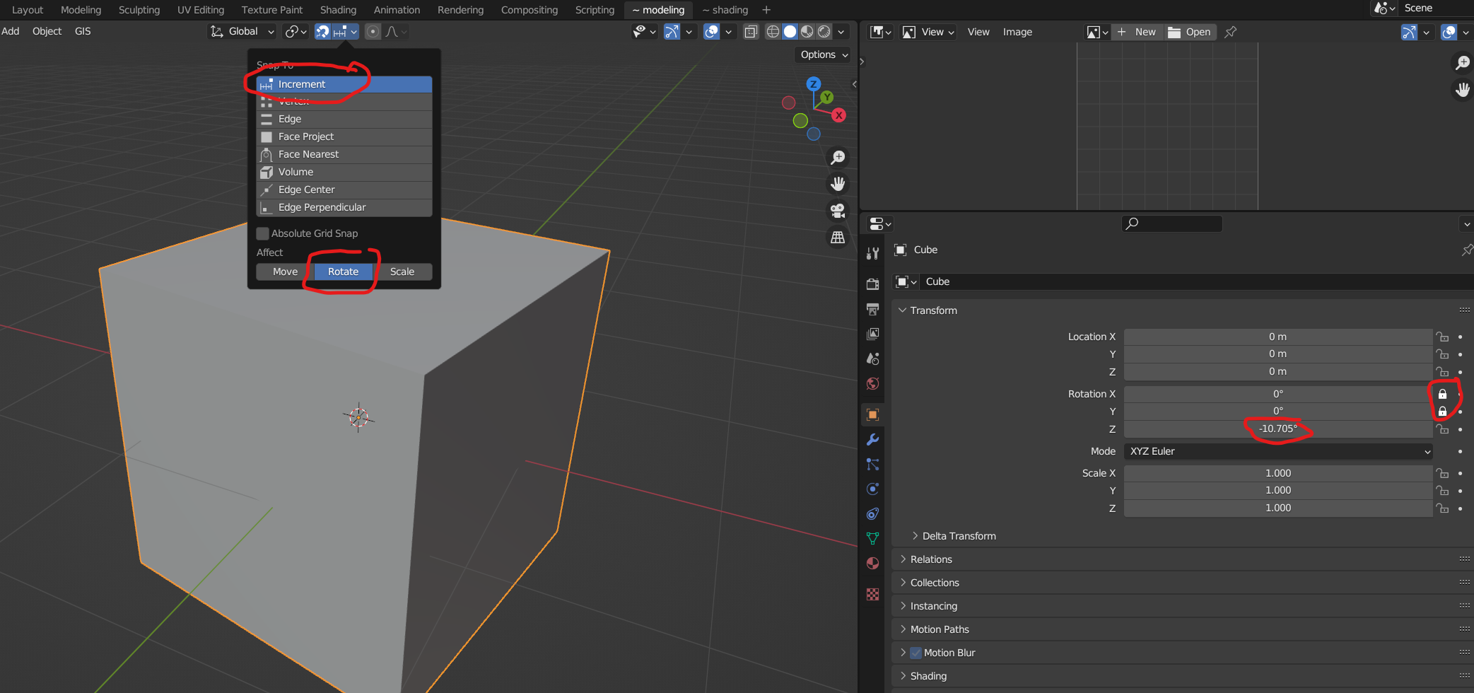Click the Rotation Z value field

click(x=1278, y=429)
